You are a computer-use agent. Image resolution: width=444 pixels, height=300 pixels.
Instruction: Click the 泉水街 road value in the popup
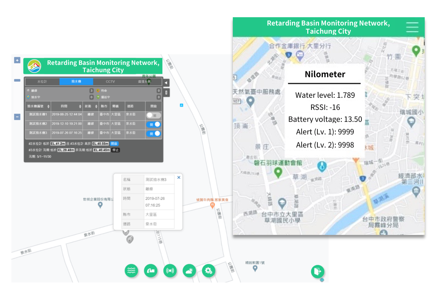(x=151, y=224)
